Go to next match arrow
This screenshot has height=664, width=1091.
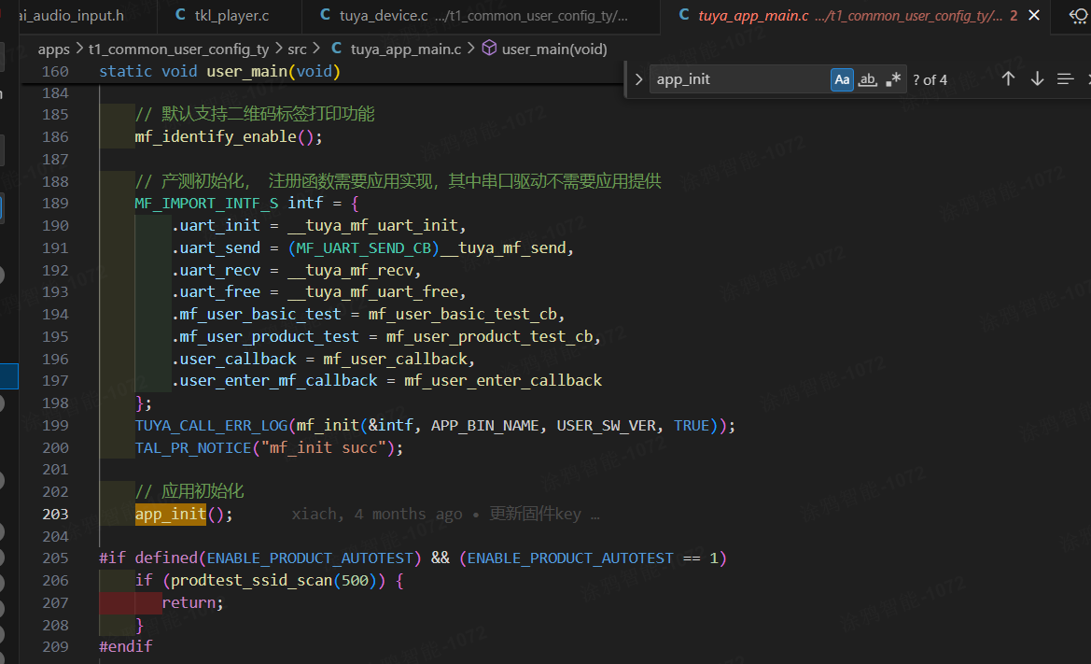[x=1038, y=79]
